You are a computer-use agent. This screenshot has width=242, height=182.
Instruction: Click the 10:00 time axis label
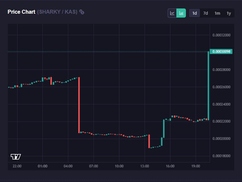(x=119, y=166)
